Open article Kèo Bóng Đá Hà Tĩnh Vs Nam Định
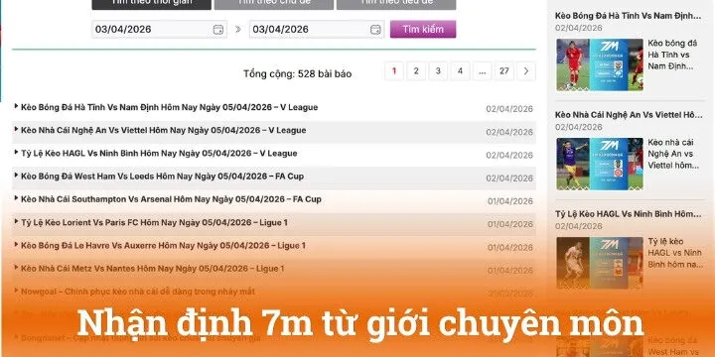Image resolution: width=715 pixels, height=357 pixels. 169,107
